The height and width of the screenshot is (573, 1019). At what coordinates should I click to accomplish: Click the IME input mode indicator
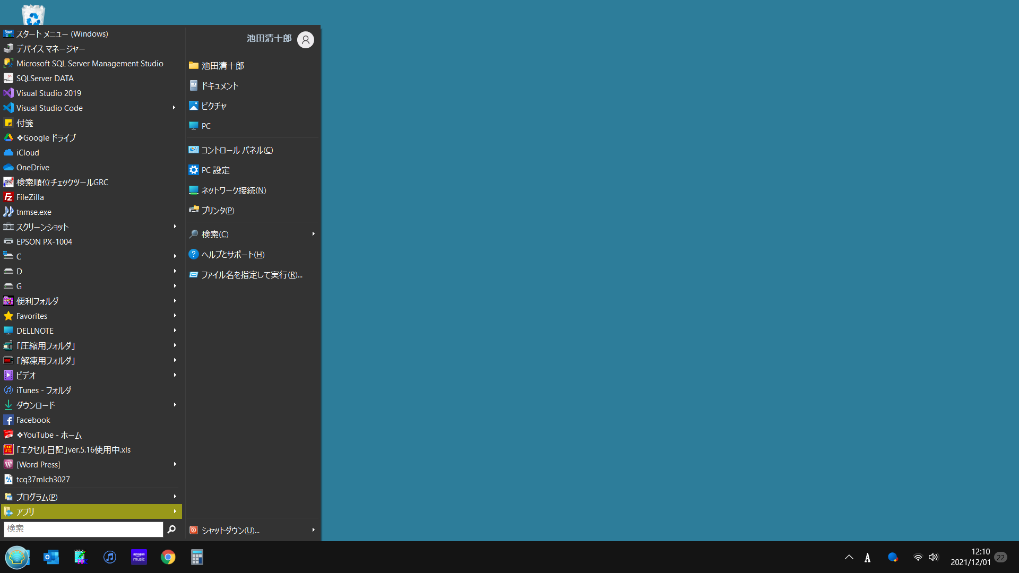(x=867, y=557)
